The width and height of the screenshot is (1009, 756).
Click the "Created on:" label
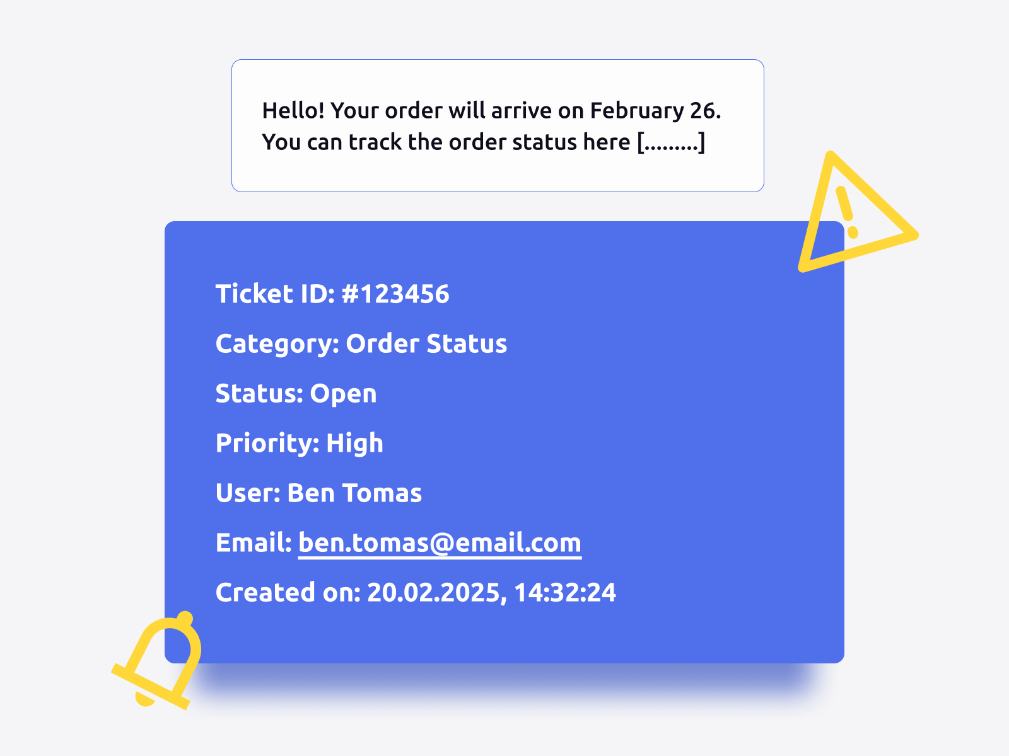pos(288,593)
